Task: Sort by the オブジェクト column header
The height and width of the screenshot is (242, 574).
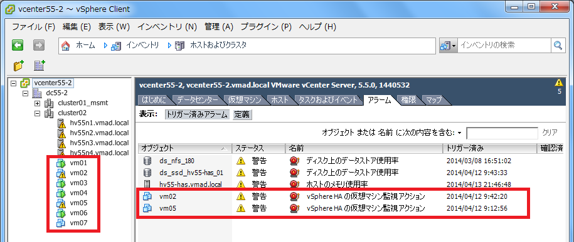Action: coord(185,148)
